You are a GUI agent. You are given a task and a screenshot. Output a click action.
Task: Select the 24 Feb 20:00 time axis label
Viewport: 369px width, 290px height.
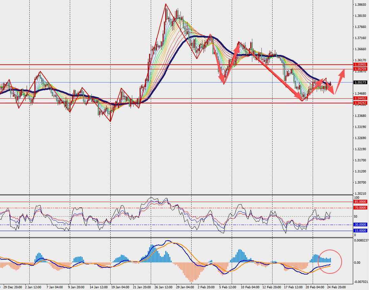point(336,288)
